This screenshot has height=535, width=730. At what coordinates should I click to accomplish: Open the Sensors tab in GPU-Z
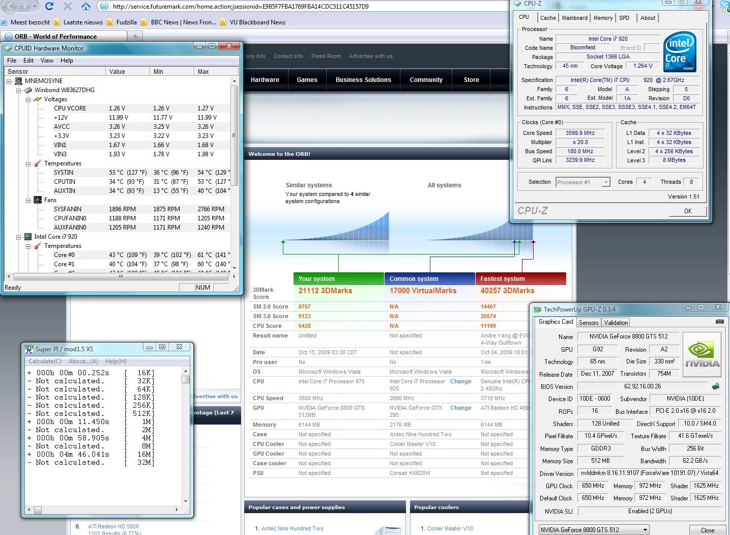tap(589, 322)
